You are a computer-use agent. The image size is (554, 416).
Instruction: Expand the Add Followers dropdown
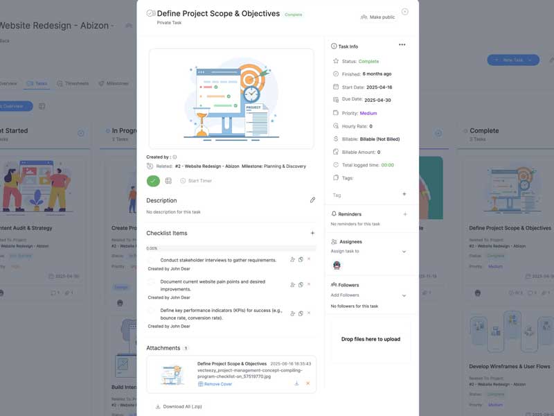[x=368, y=295]
